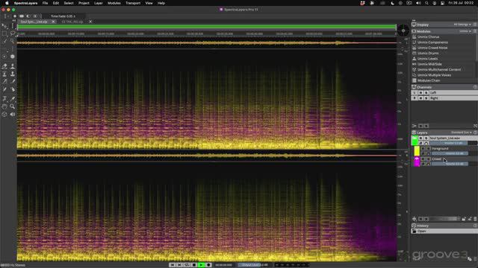The height and width of the screenshot is (268, 478).
Task: Toggle solo on Soul System_Live.wav layer
Action: click(x=426, y=138)
